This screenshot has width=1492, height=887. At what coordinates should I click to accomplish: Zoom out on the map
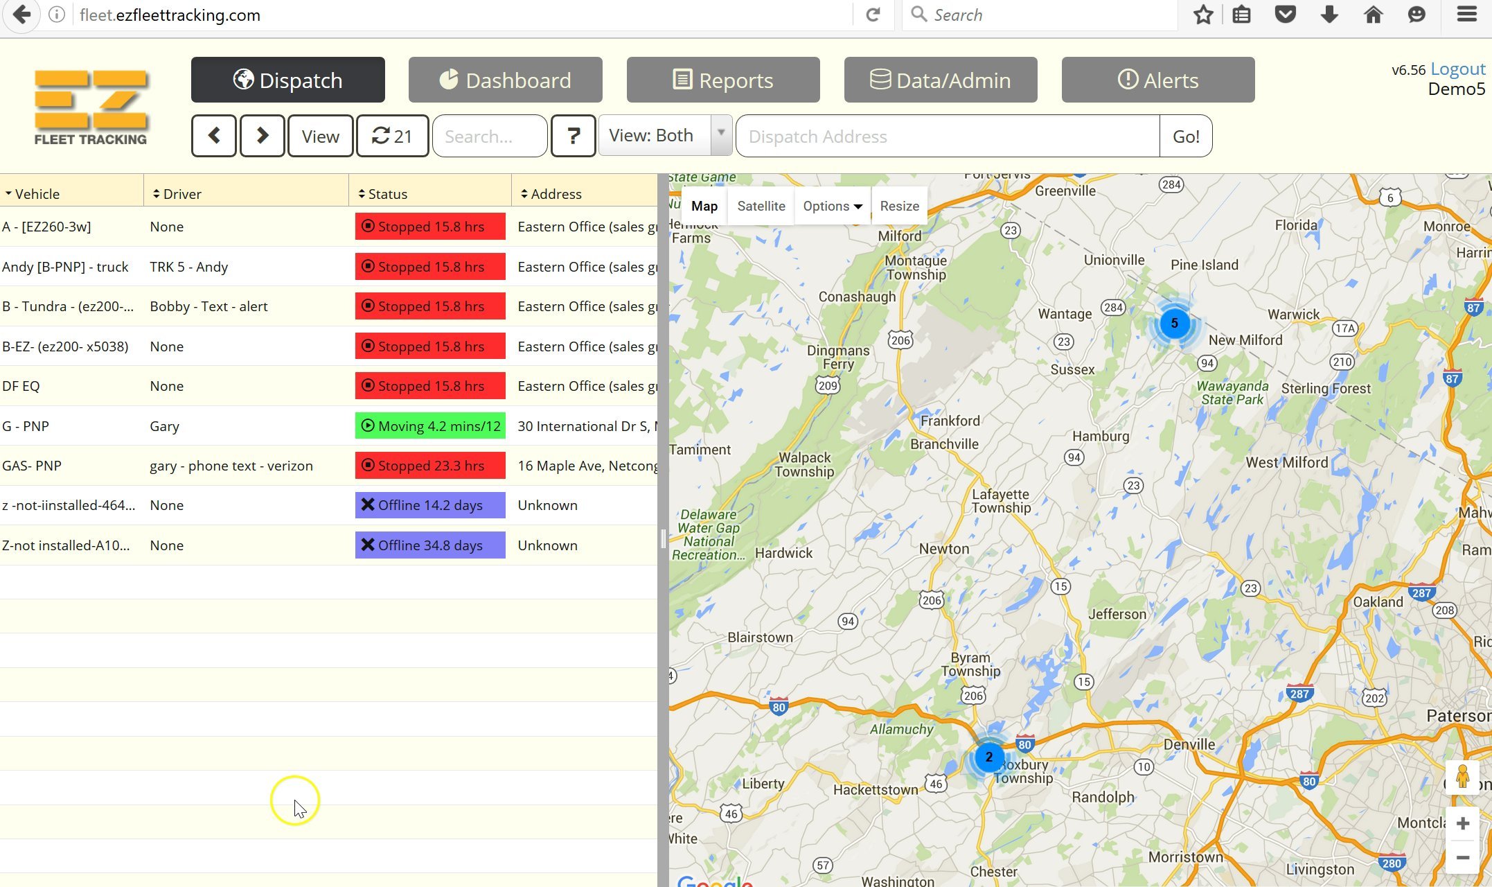[1462, 857]
